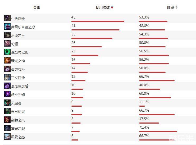This screenshot has height=145, width=196.
Task: Open the 瓦洛兰之盾 champion name link
Action: (20, 86)
